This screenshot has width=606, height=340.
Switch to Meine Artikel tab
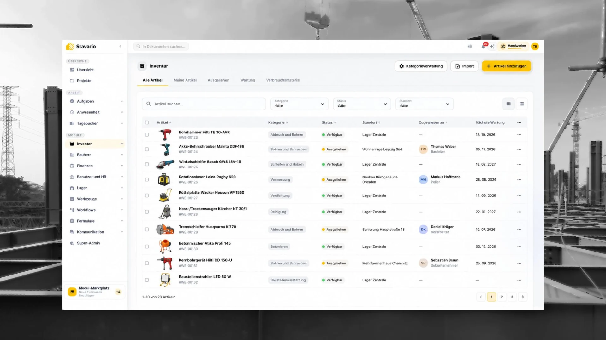coord(185,80)
